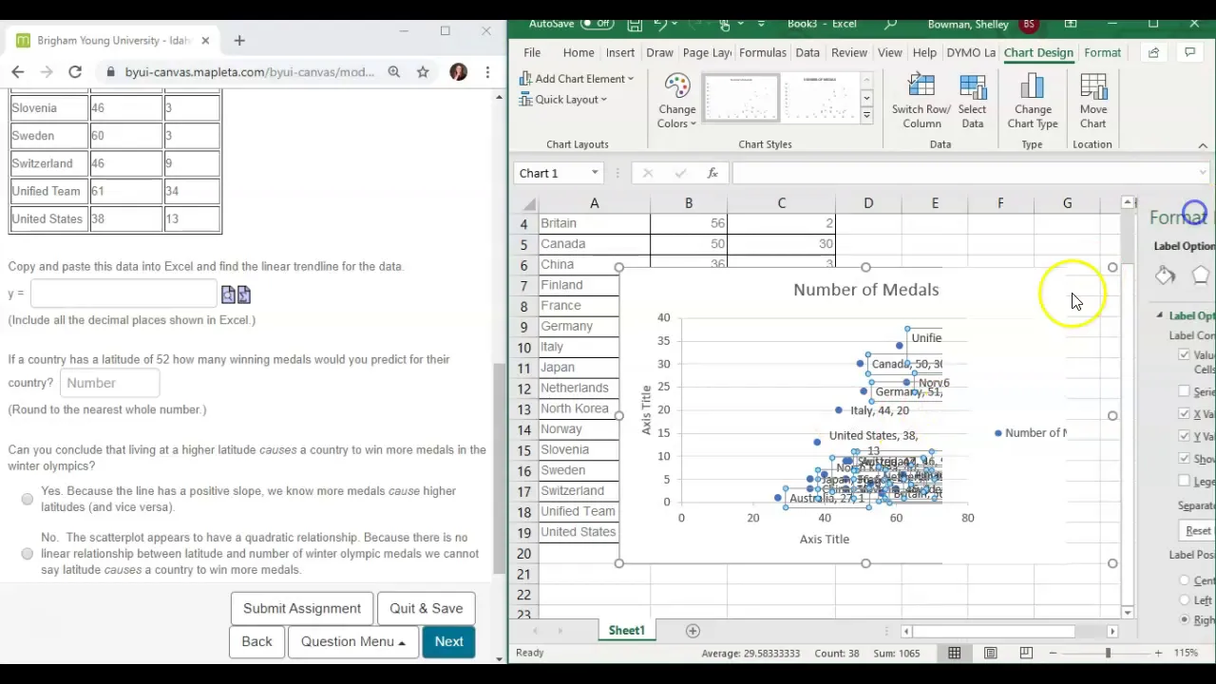The image size is (1216, 684).
Task: Click the Insert Function fx icon
Action: 712,173
